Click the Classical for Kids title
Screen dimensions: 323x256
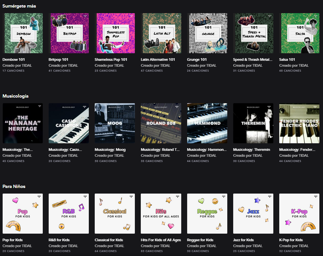[x=109, y=240]
